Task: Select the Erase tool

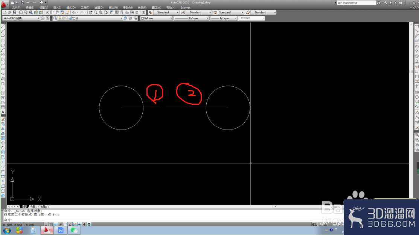Action: pyautogui.click(x=3, y=119)
